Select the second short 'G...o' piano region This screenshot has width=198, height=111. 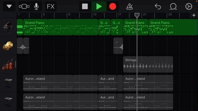click(x=117, y=27)
